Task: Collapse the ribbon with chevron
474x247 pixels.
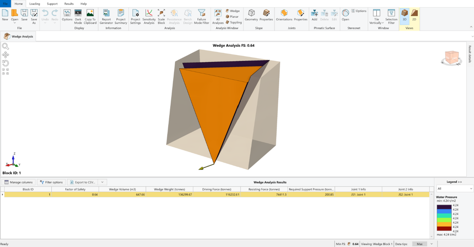Action: pyautogui.click(x=471, y=27)
